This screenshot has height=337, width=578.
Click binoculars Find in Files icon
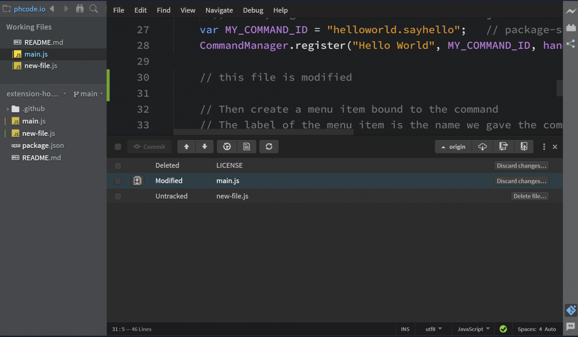click(x=80, y=9)
